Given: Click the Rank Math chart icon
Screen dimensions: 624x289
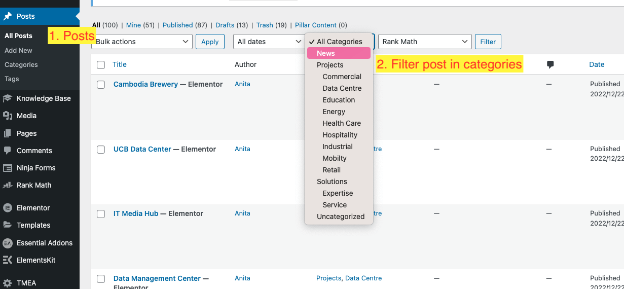Looking at the screenshot, I should pos(8,185).
